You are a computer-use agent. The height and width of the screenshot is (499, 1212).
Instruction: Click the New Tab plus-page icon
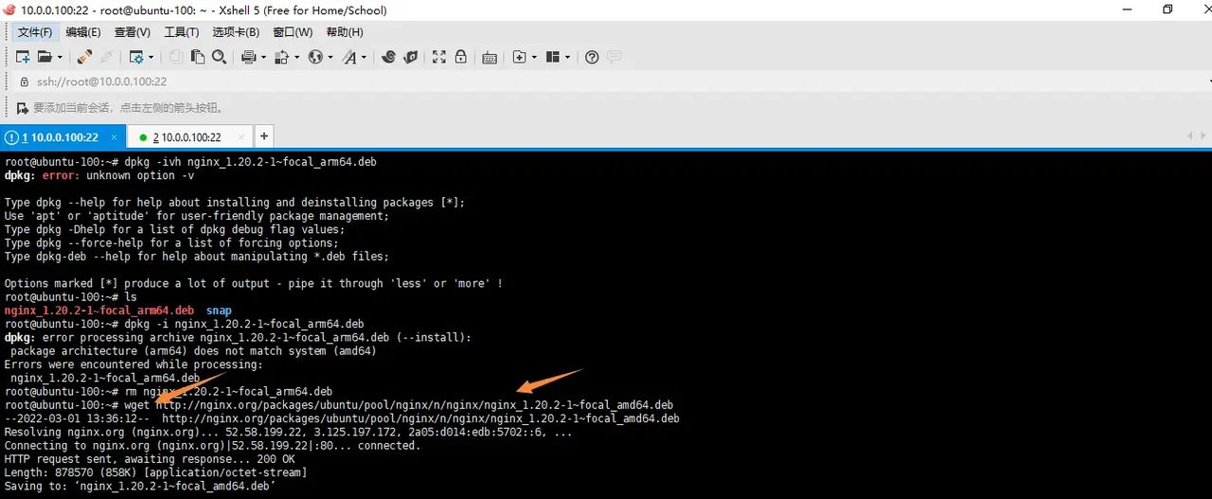pyautogui.click(x=519, y=57)
